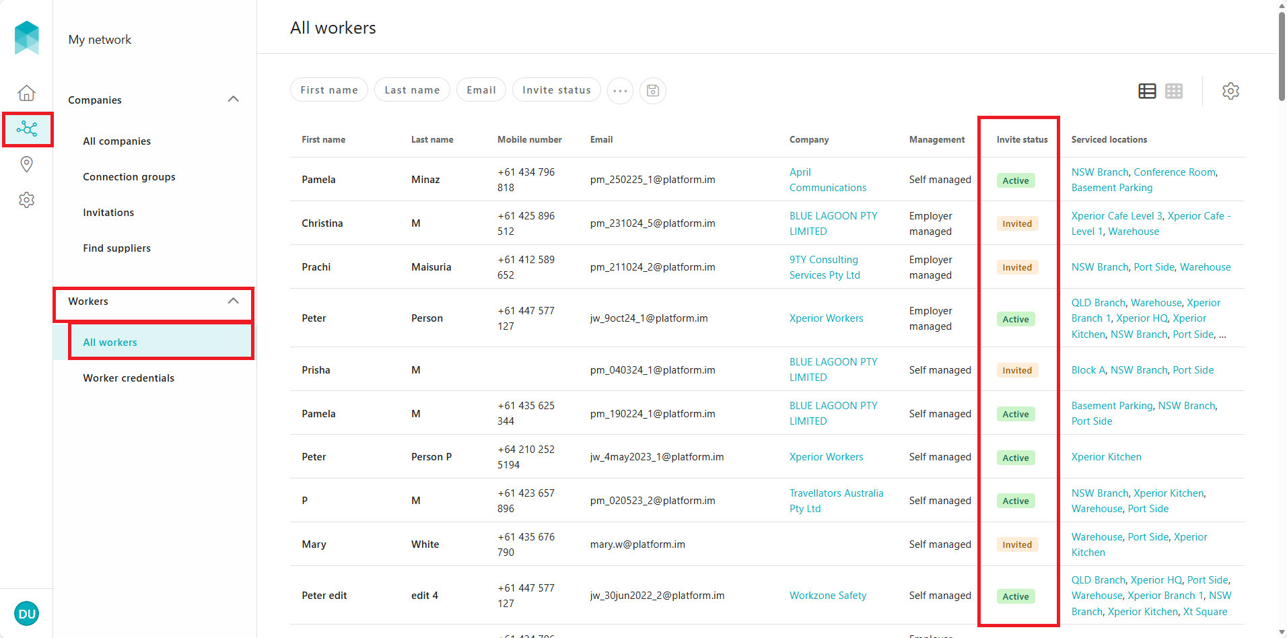Open the First name filter
The width and height of the screenshot is (1287, 638).
329,90
